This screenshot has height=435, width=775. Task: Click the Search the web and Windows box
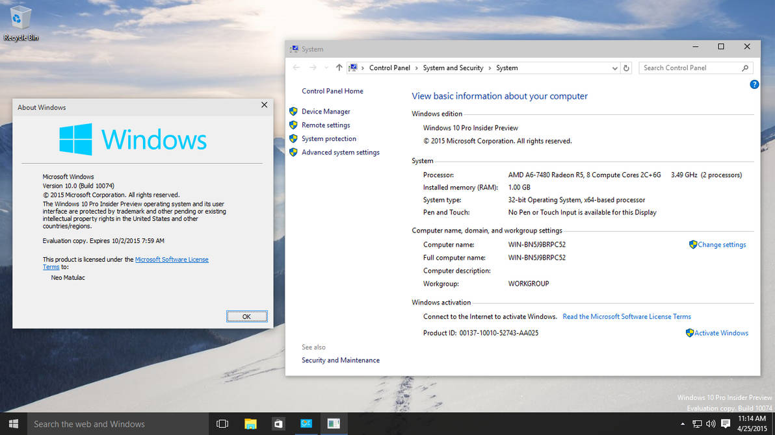(x=118, y=424)
